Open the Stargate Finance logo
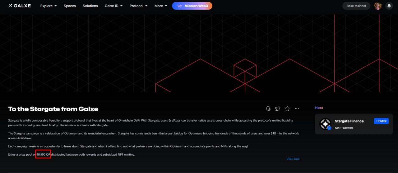 click(x=326, y=124)
